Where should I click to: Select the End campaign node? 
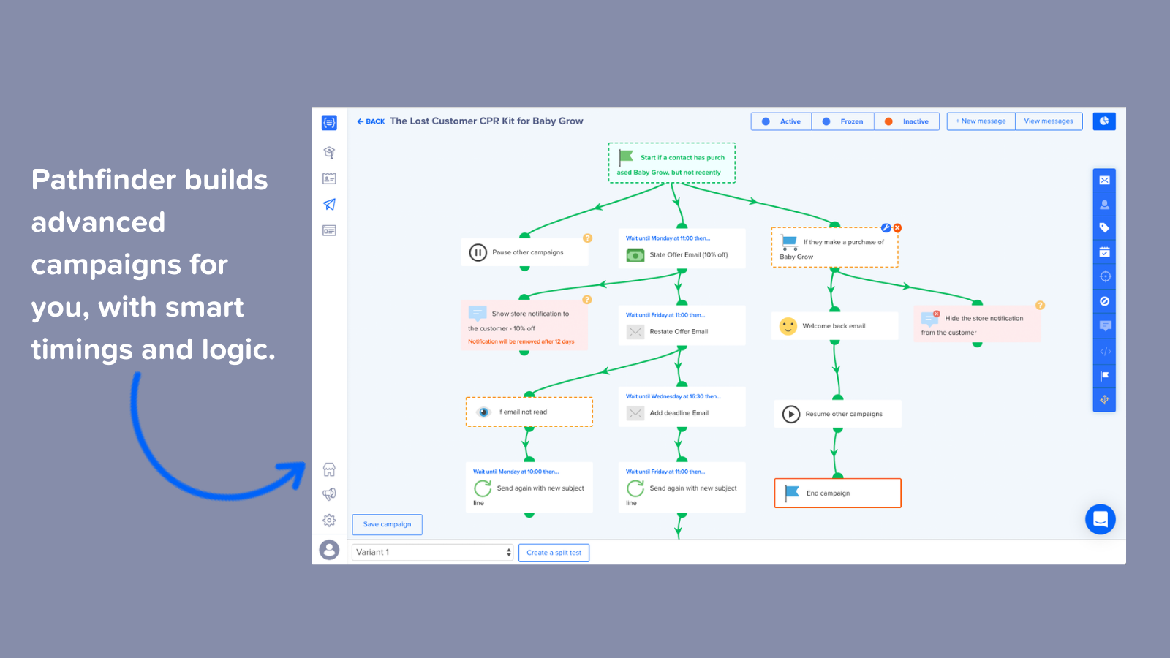[x=838, y=494]
